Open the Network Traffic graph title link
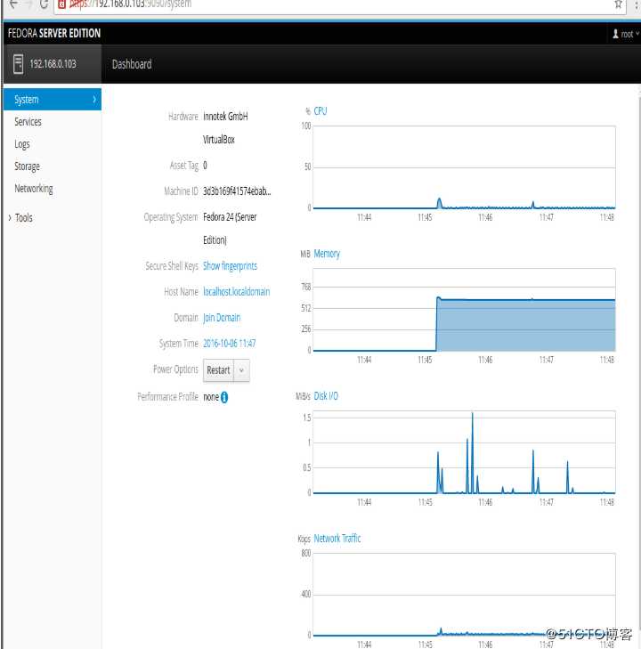 337,539
